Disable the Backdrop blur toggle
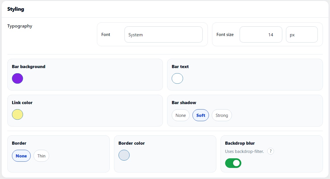This screenshot has height=179, width=330. pyautogui.click(x=233, y=163)
